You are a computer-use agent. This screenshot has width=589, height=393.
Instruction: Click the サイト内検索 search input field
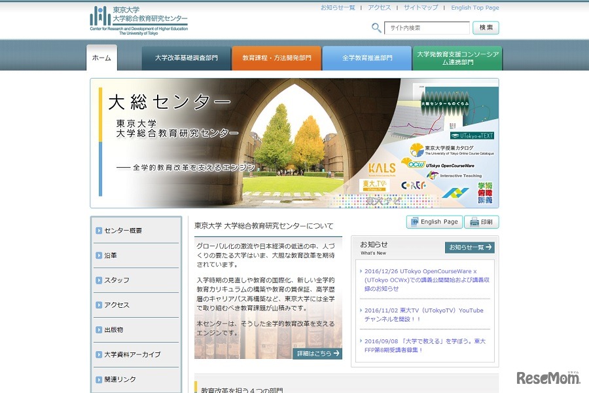428,28
